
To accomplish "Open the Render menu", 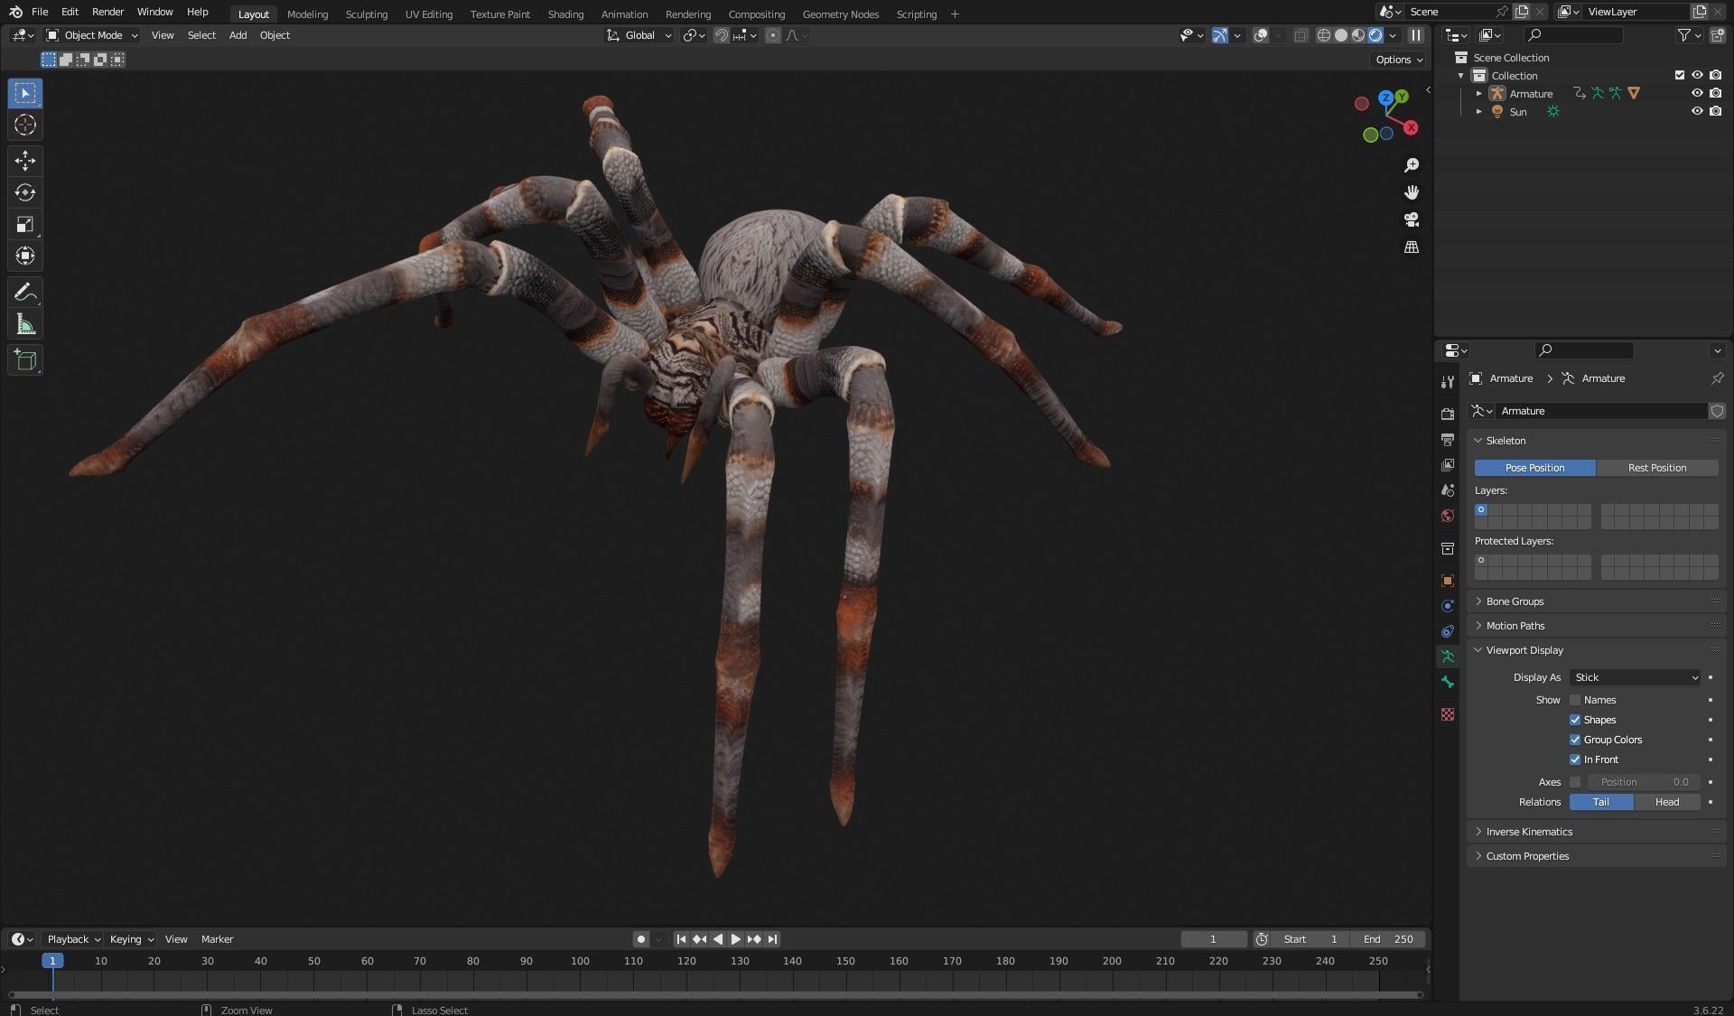I will pyautogui.click(x=107, y=12).
